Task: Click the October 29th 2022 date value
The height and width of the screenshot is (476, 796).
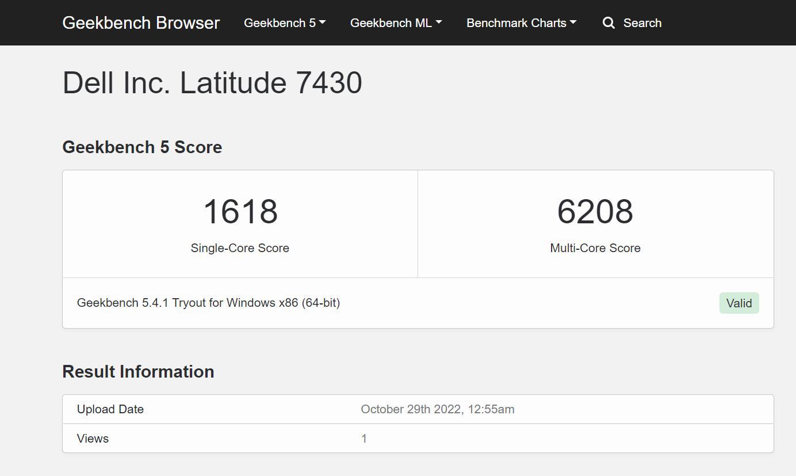Action: point(437,409)
